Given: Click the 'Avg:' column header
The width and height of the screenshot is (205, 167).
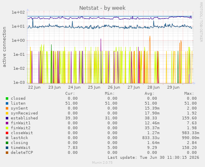Looking at the screenshot, I should (149, 94).
